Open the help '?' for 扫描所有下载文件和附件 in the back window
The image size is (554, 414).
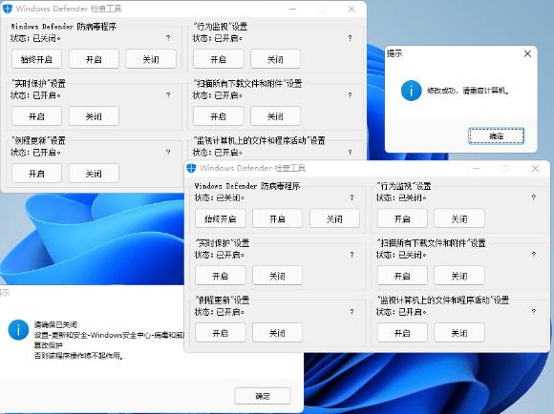[350, 95]
